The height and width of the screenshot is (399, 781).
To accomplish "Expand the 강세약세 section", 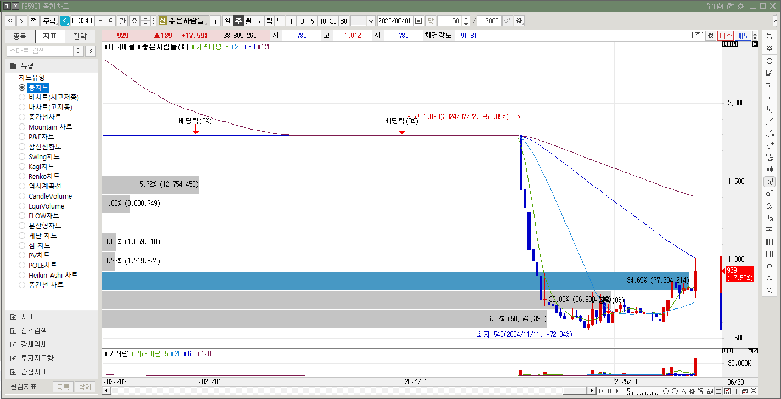I will 13,345.
